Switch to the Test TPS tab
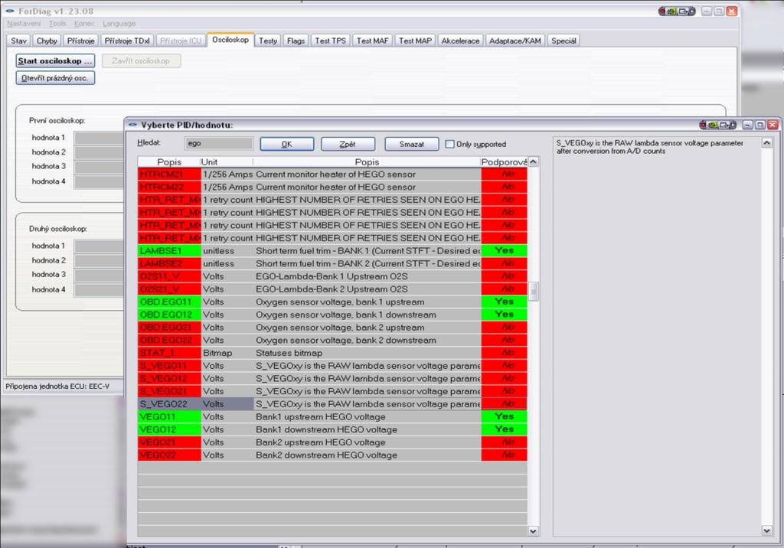Image resolution: width=784 pixels, height=548 pixels. click(331, 41)
